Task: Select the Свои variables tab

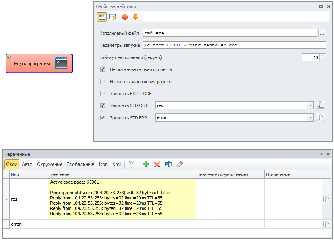Action: (x=12, y=164)
